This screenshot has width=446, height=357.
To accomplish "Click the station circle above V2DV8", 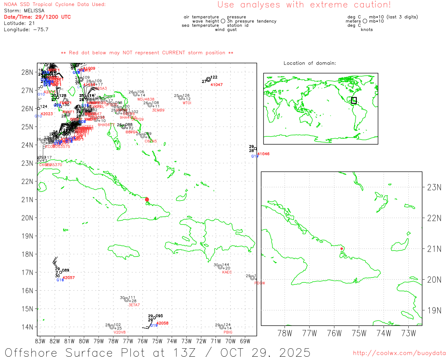I will tap(112, 327).
